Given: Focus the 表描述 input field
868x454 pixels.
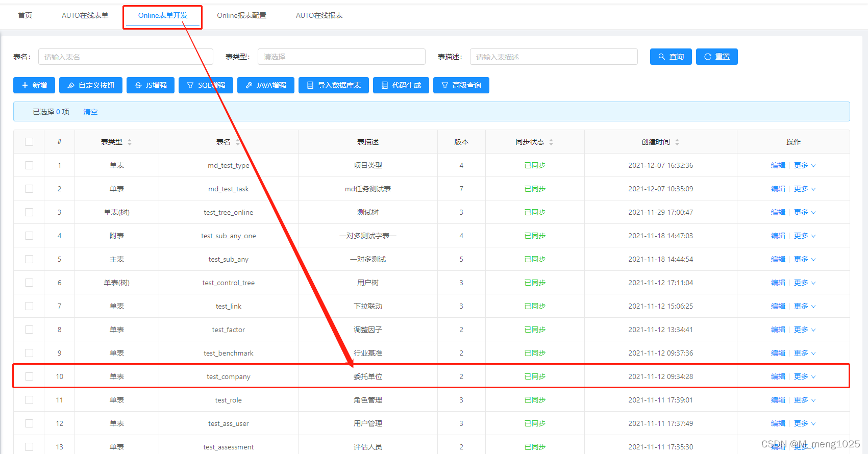Looking at the screenshot, I should 554,57.
